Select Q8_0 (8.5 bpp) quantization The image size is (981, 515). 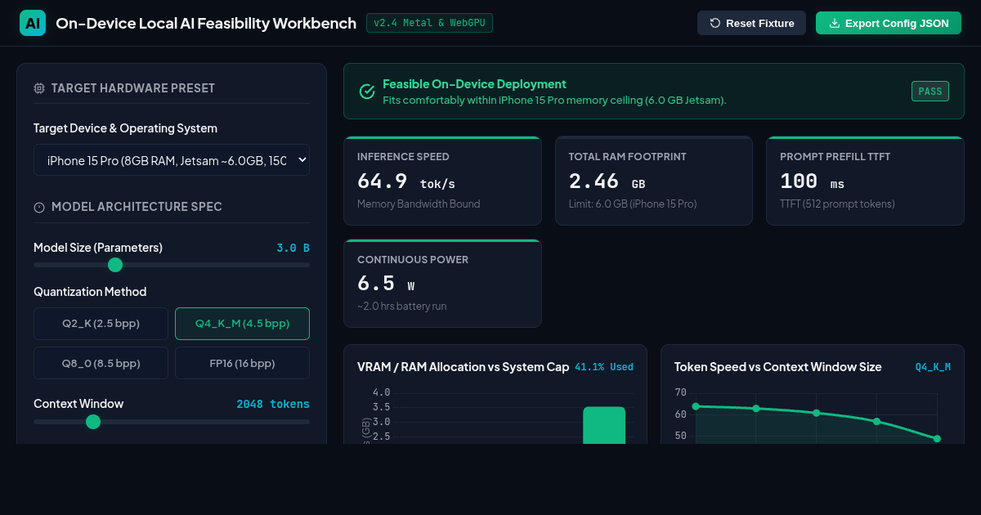101,363
